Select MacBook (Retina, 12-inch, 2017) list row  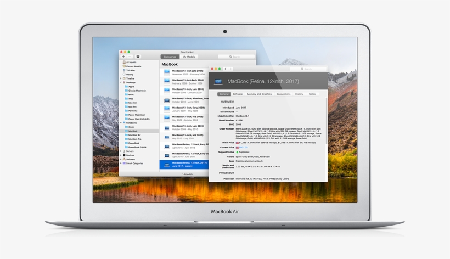click(184, 165)
